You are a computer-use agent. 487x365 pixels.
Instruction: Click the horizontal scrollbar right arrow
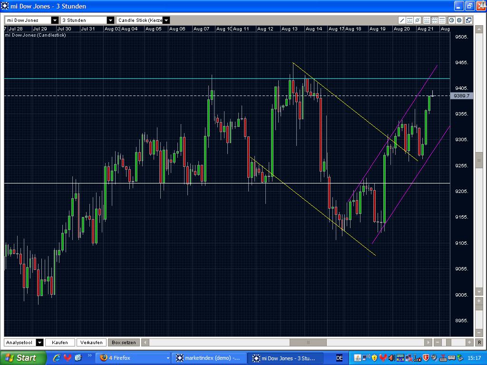[429, 342]
